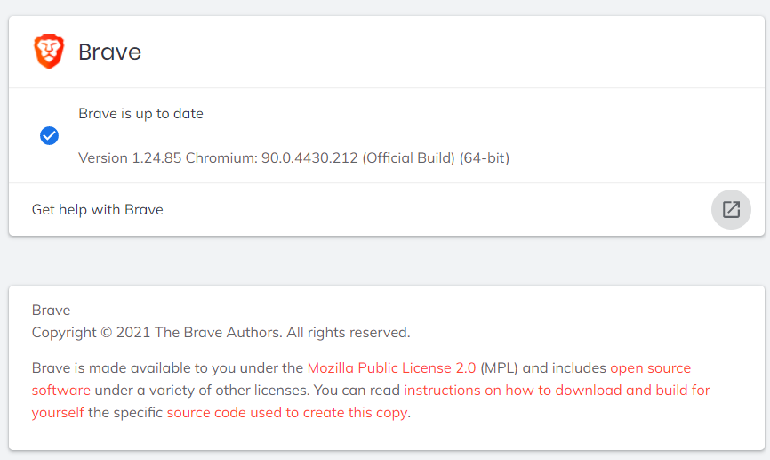Click the small 'Brave' label above the copyright
The height and width of the screenshot is (460, 770).
(x=52, y=311)
